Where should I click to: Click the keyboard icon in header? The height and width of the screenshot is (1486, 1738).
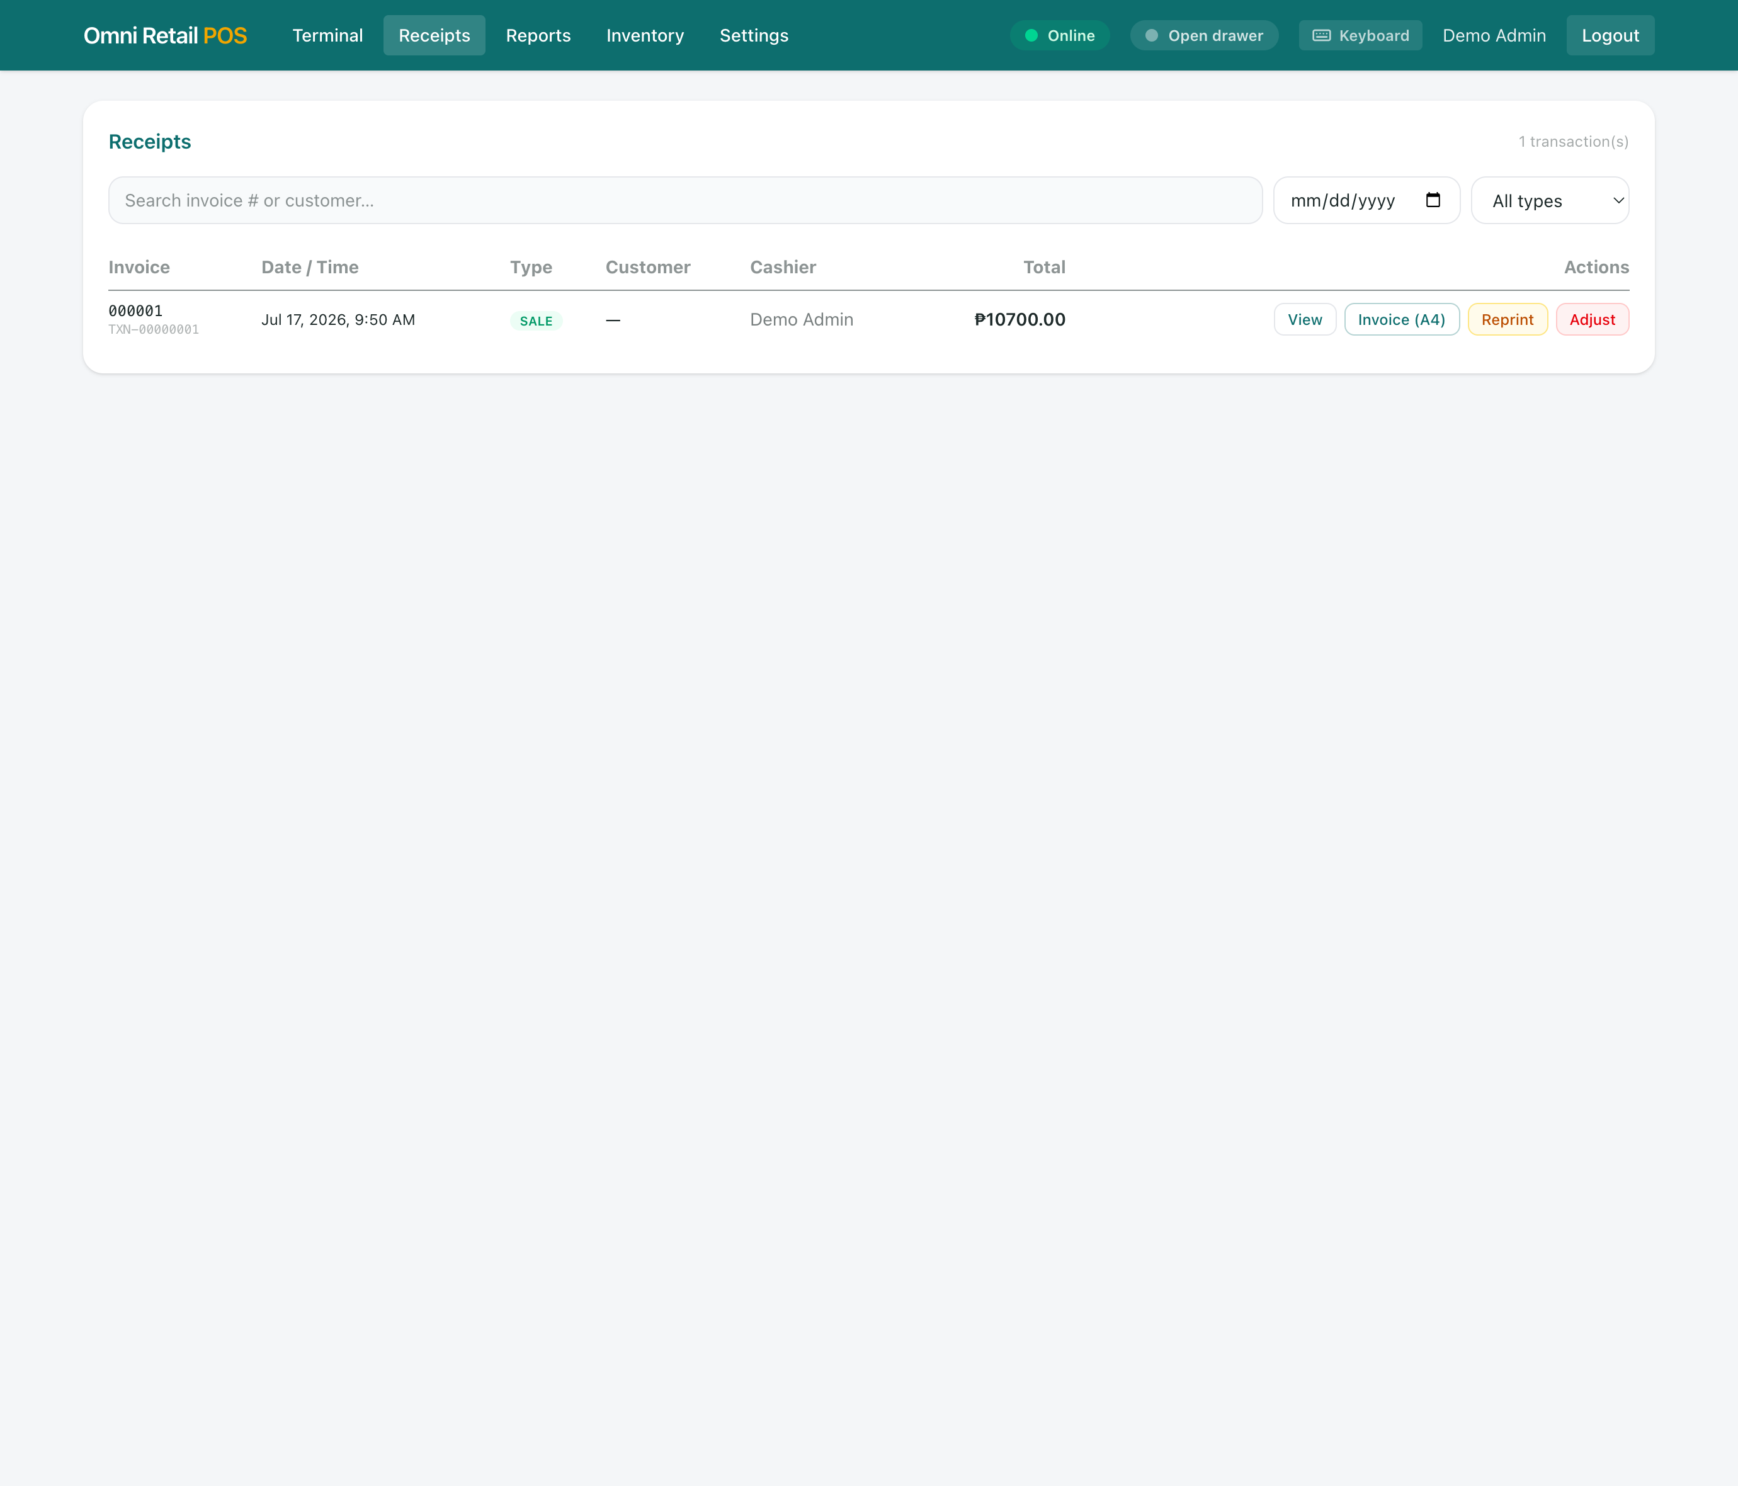(x=1321, y=35)
